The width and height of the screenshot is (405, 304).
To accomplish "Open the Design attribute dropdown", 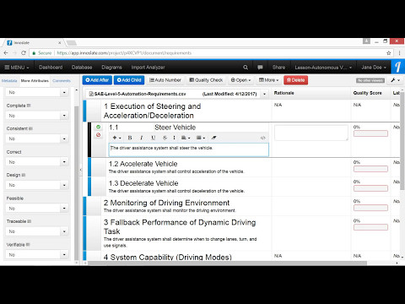I will click(37, 185).
